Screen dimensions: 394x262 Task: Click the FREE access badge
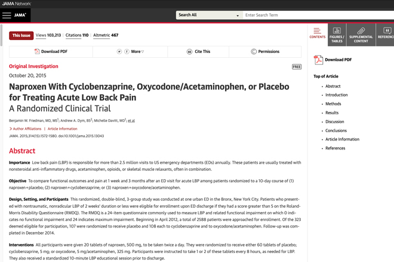click(297, 67)
